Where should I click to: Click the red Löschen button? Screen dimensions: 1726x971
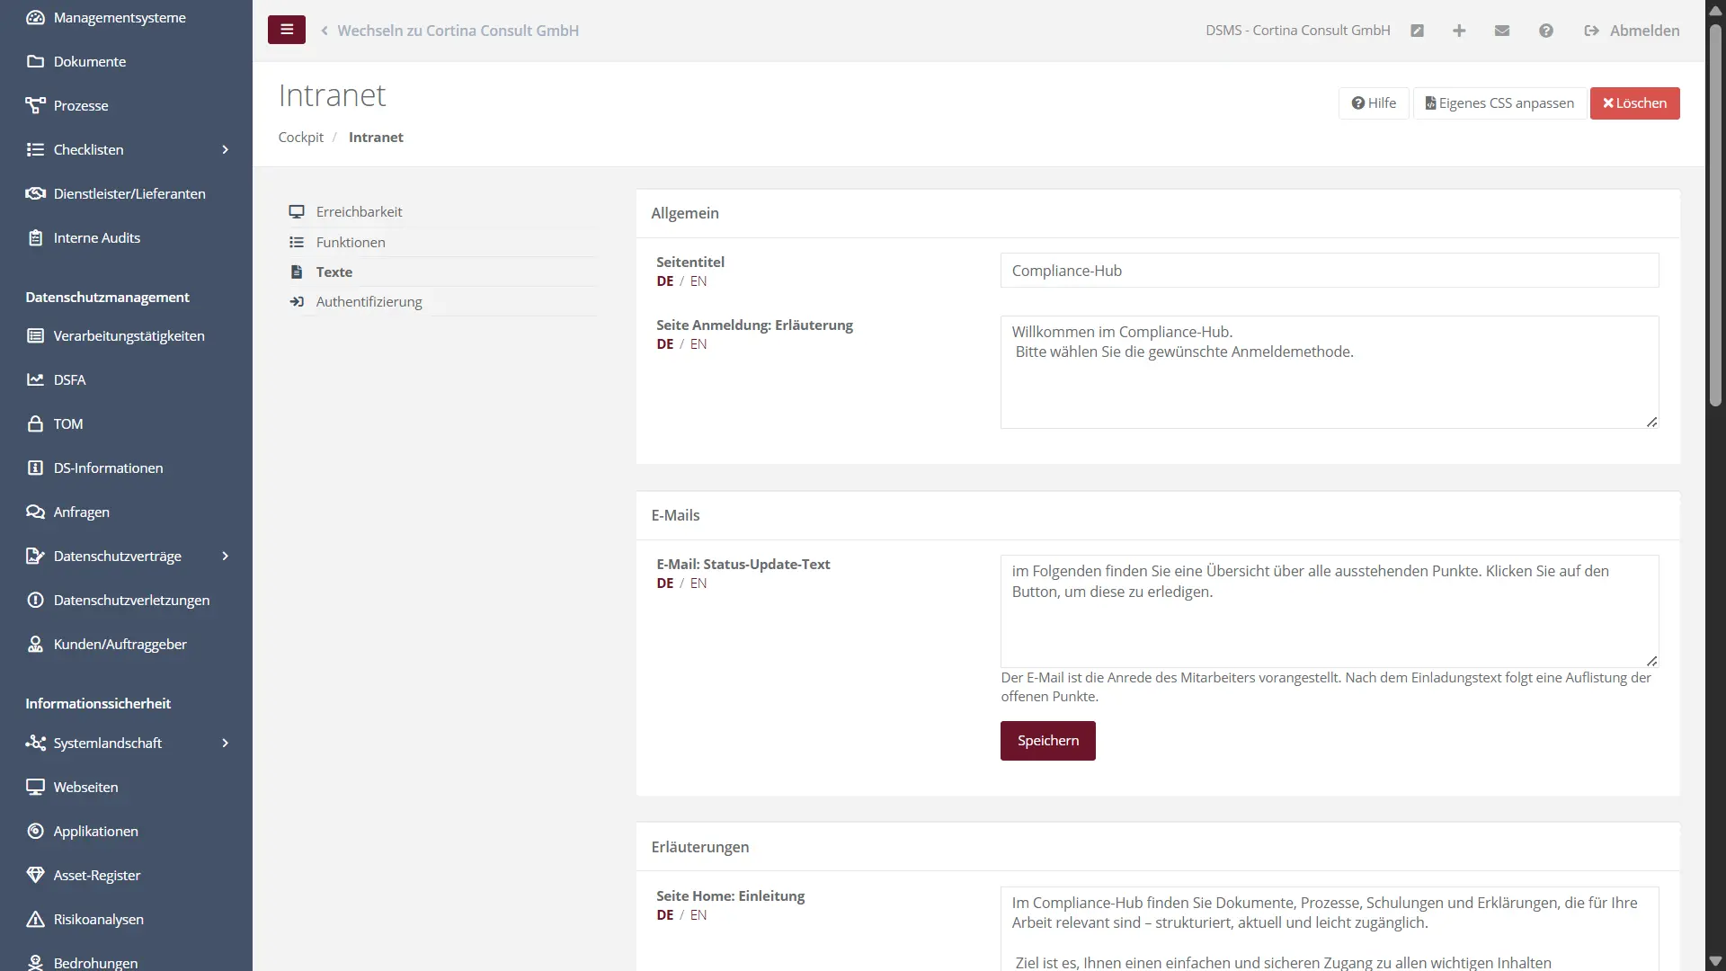[1634, 103]
